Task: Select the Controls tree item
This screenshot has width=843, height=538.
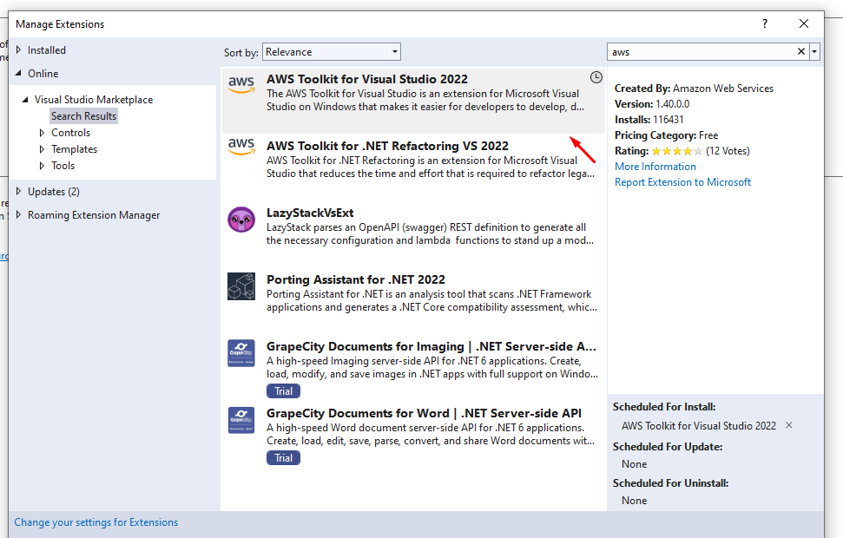Action: click(x=71, y=133)
